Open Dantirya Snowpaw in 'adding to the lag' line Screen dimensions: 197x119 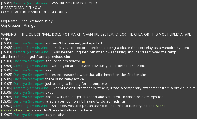coord(28,84)
